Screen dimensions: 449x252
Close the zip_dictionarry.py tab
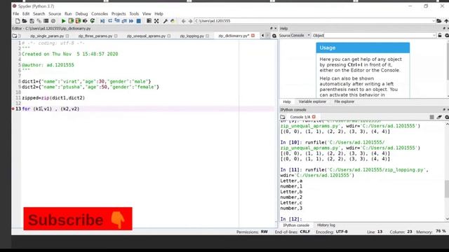tap(253, 36)
